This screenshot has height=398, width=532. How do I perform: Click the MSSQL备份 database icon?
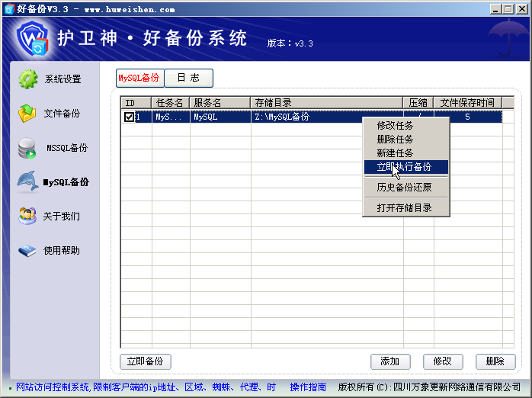[x=27, y=148]
